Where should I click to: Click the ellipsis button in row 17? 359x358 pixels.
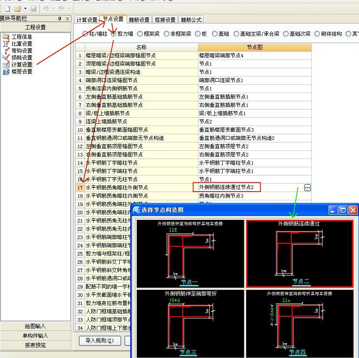307,188
